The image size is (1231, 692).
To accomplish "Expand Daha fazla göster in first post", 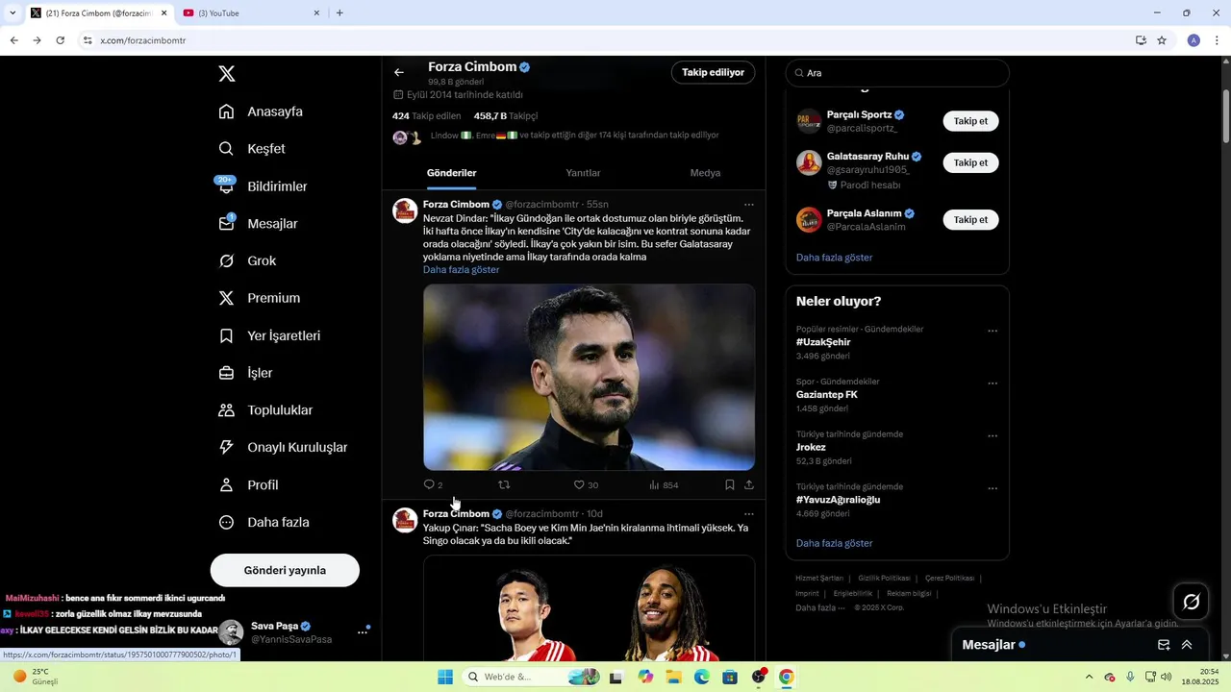I will point(461,270).
